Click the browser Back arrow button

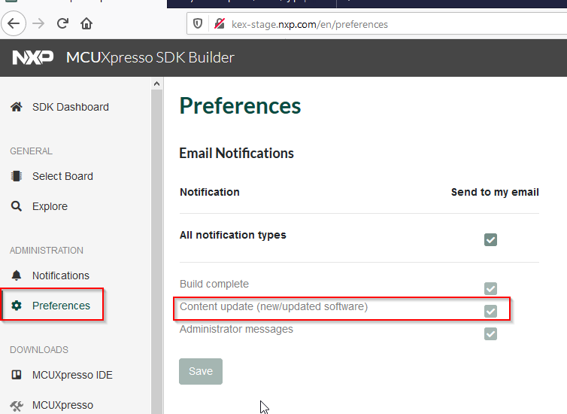click(x=14, y=24)
